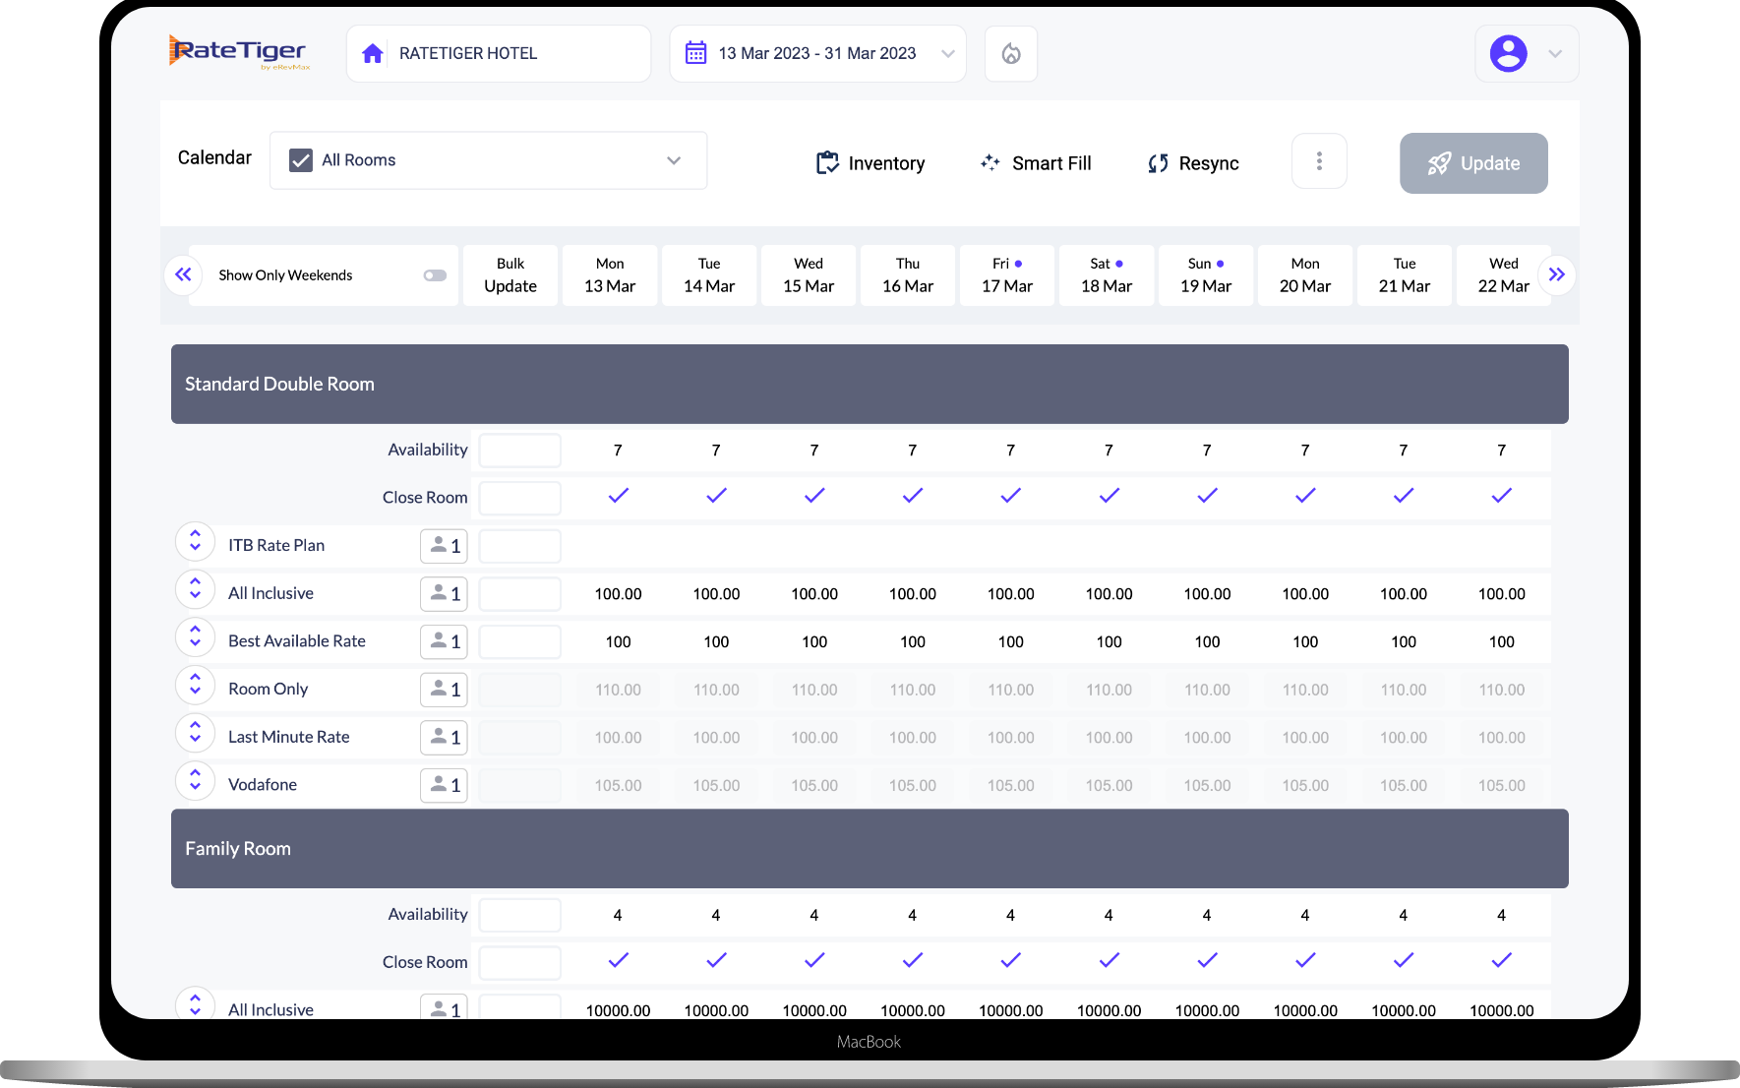Click the bulk Availability input for Standard Double Room
1740x1088 pixels.
(x=519, y=451)
